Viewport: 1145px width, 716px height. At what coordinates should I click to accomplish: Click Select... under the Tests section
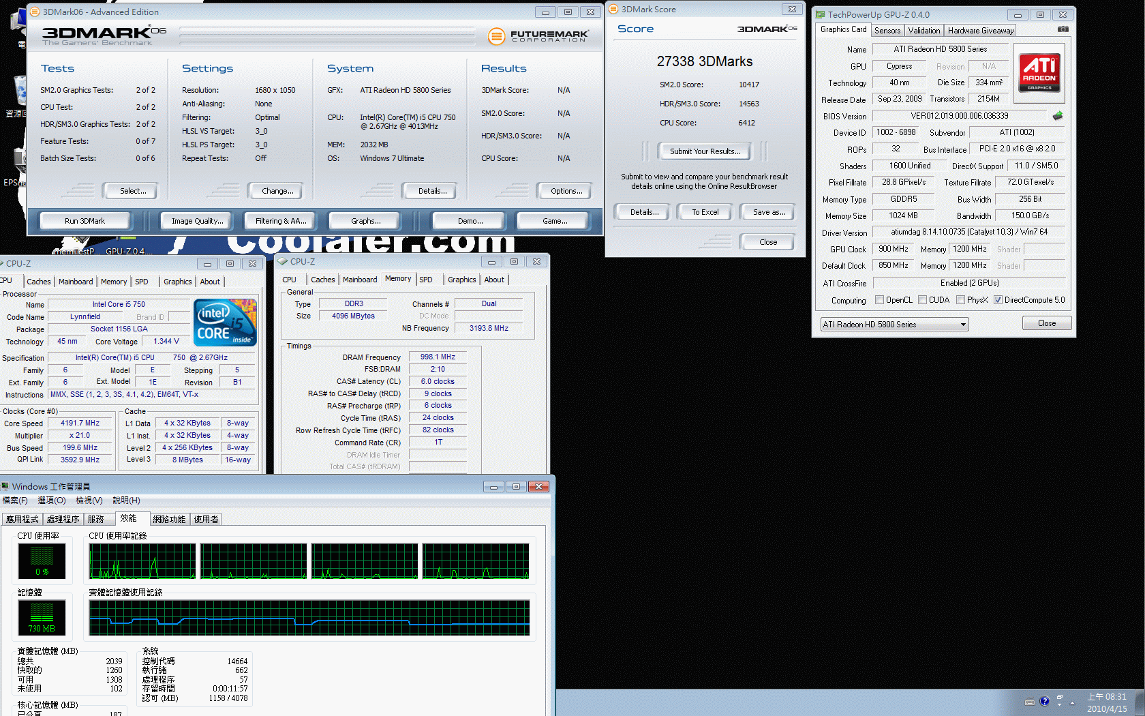132,191
